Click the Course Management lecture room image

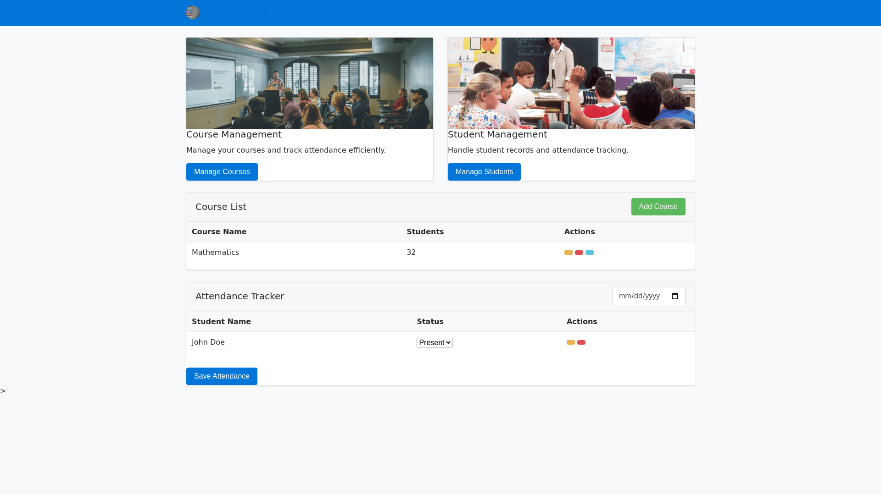click(x=309, y=83)
